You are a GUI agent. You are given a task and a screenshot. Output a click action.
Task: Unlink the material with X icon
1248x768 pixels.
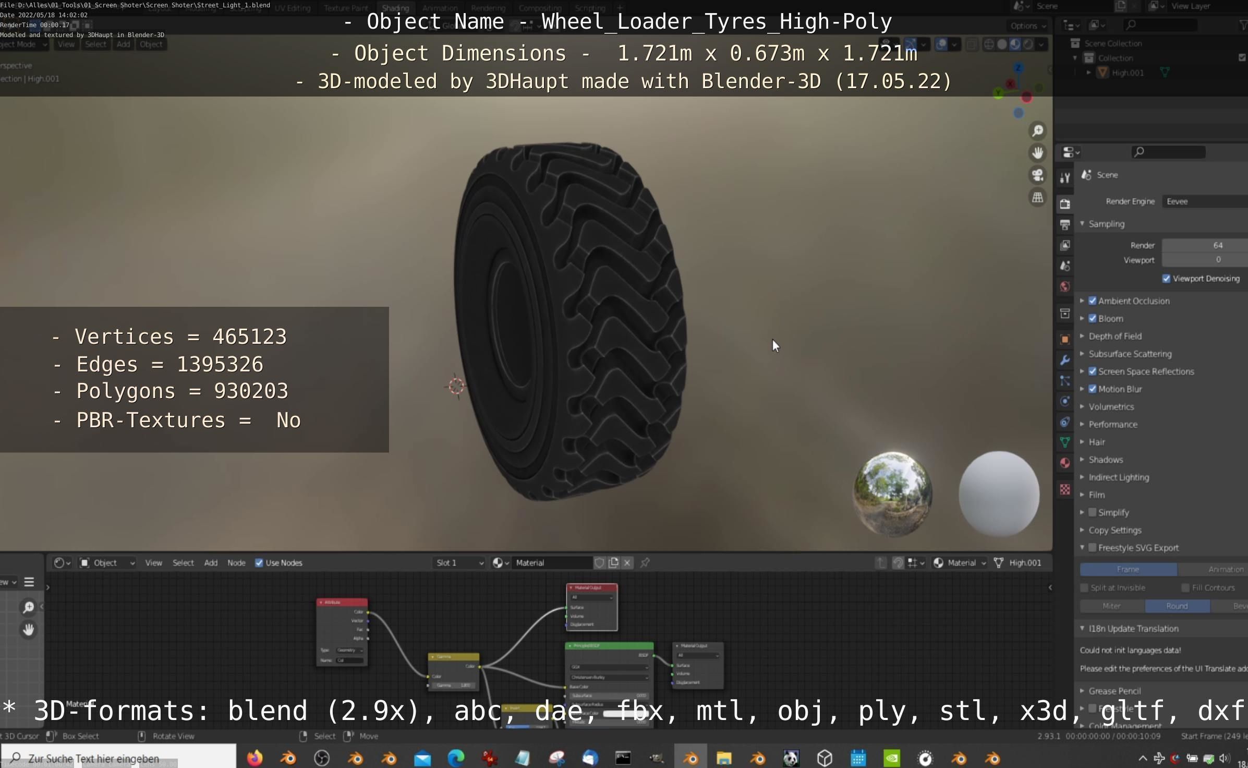pos(627,562)
